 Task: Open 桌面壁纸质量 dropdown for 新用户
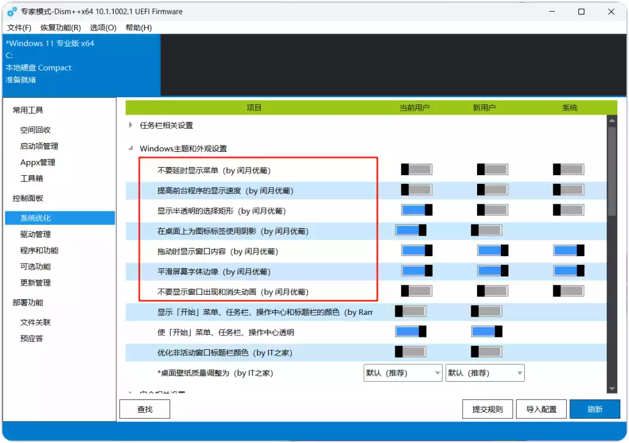[x=485, y=373]
